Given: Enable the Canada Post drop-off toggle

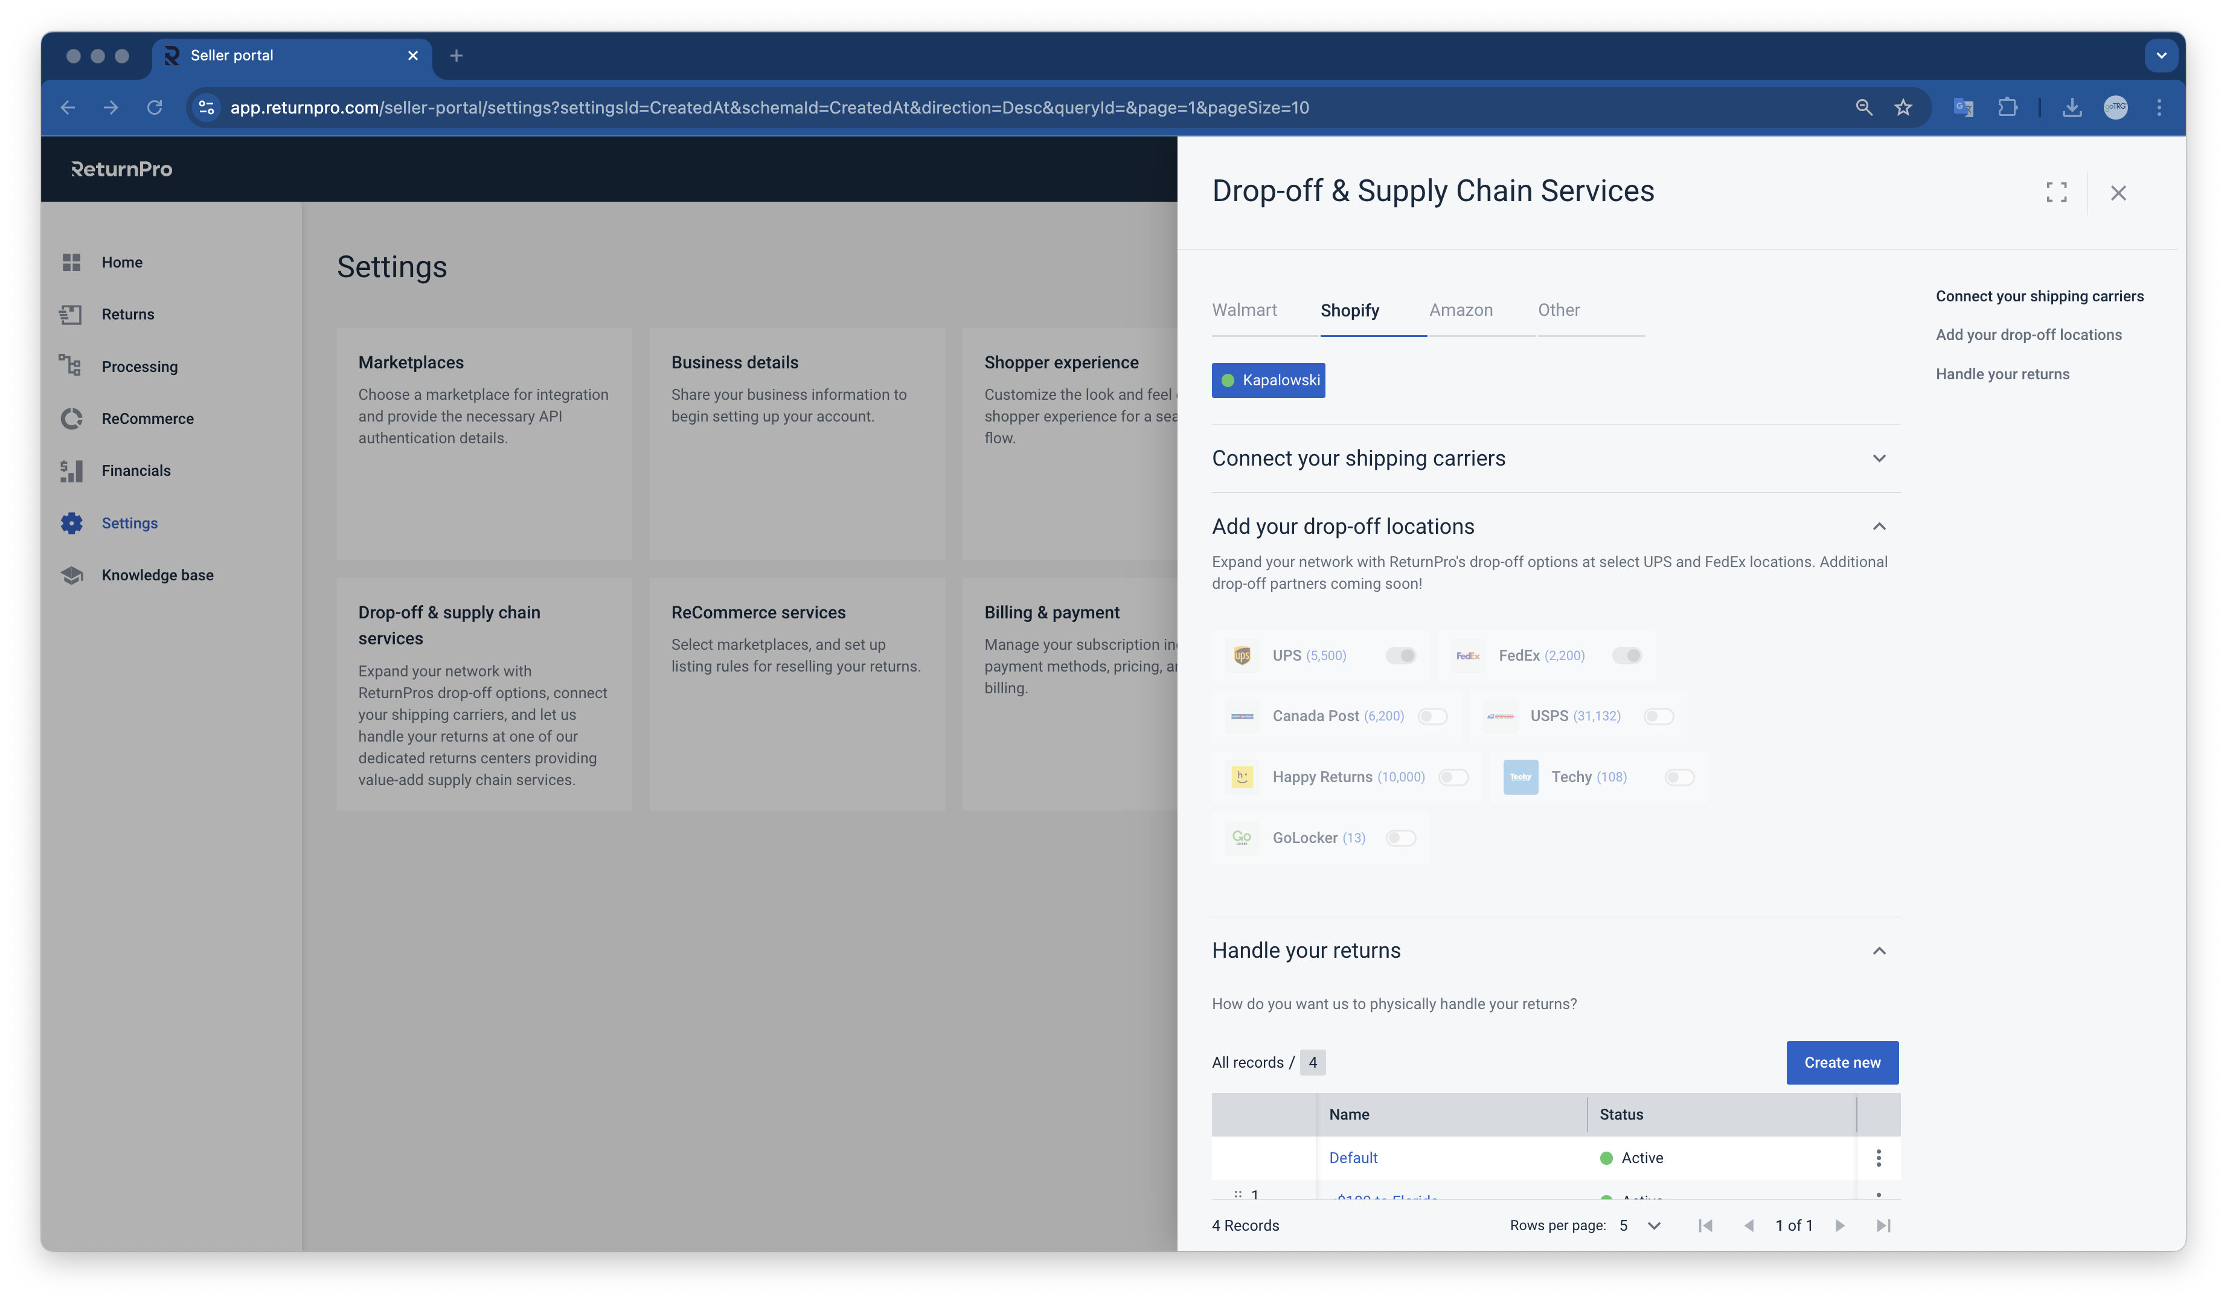Looking at the screenshot, I should (1432, 716).
